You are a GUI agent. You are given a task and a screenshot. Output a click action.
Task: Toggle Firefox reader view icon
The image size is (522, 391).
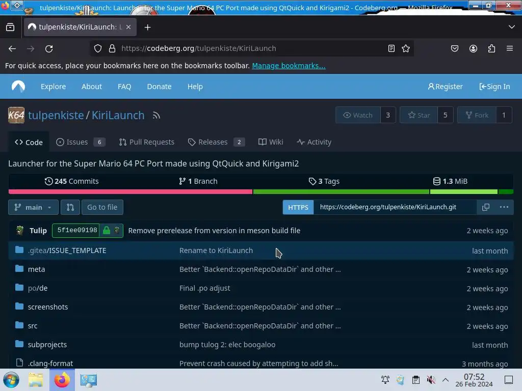[x=391, y=48]
